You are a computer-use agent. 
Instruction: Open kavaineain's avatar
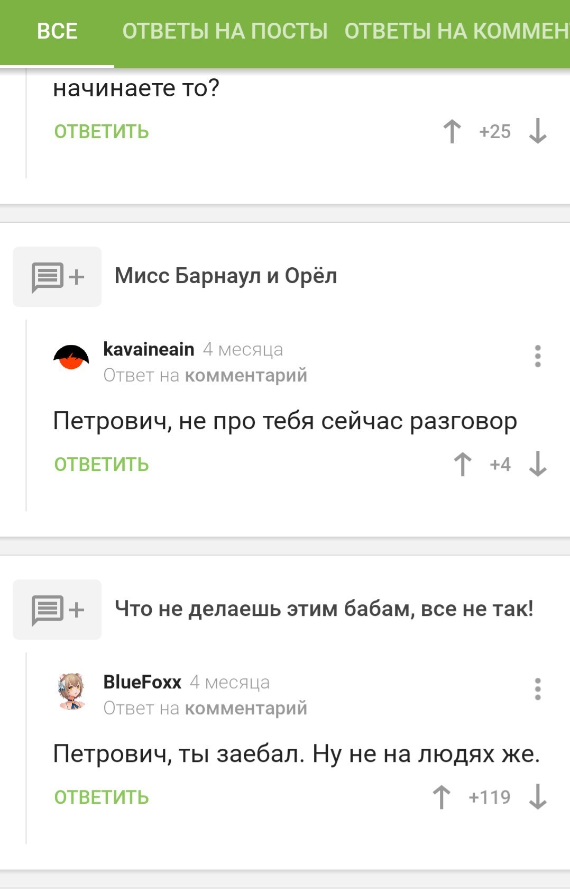[x=71, y=357]
